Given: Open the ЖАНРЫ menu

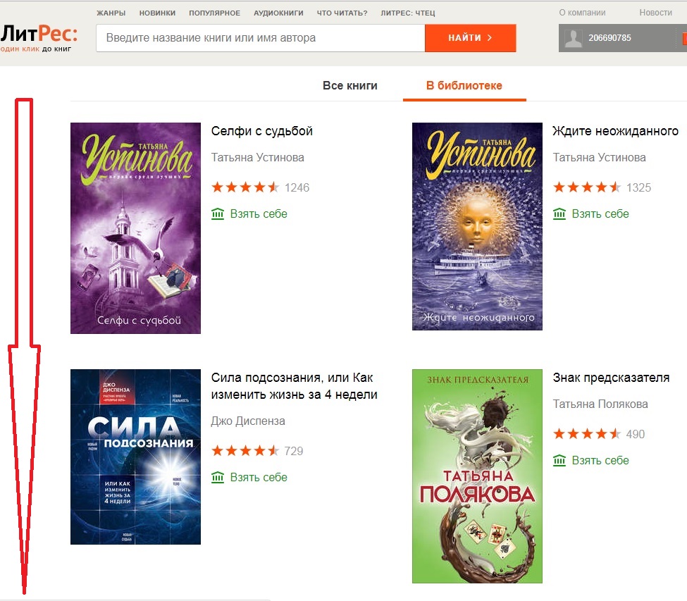Looking at the screenshot, I should 111,13.
